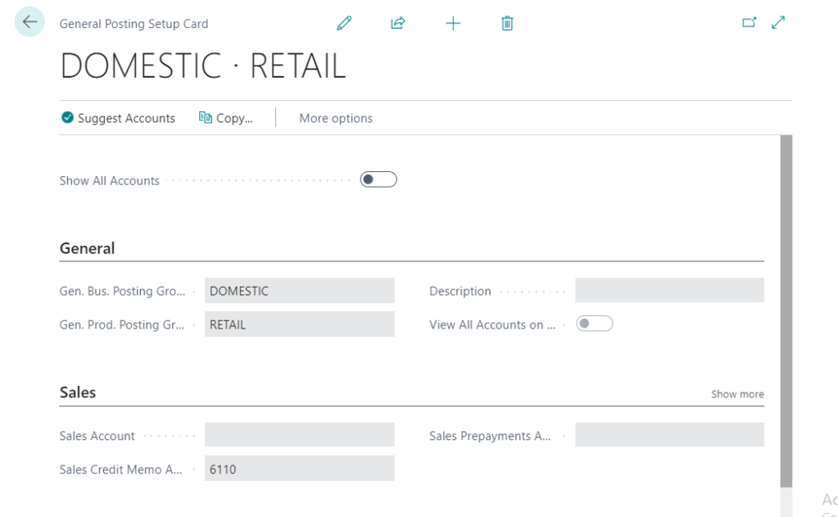
Task: Enable the Show All Accounts toggle
Action: point(378,179)
